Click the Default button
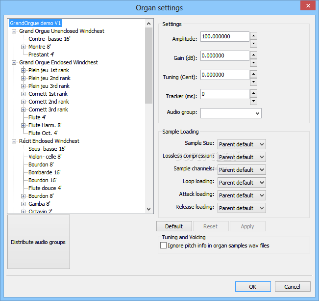319x301 pixels. pos(174,226)
